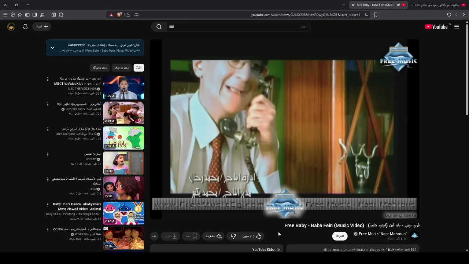Select the third filter chip on left

tap(100, 67)
